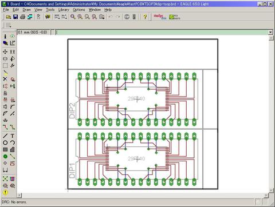Select the Move tool

pos(5,51)
